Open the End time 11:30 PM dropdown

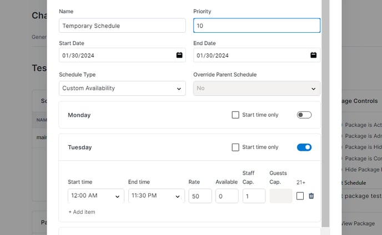coord(157,196)
